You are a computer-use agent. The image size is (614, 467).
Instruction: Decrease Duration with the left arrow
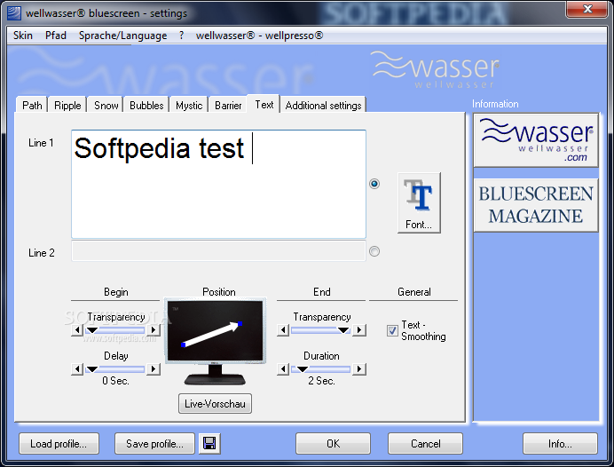point(283,368)
